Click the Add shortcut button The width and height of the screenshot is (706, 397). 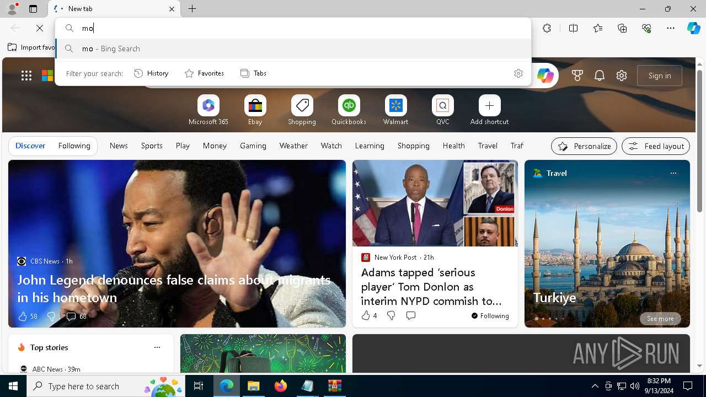coord(489,110)
